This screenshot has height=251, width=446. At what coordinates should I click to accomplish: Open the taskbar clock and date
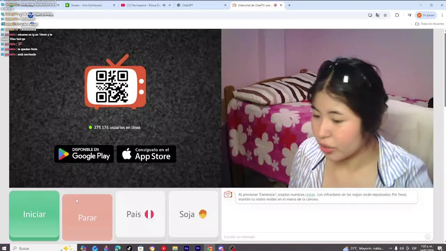427,248
